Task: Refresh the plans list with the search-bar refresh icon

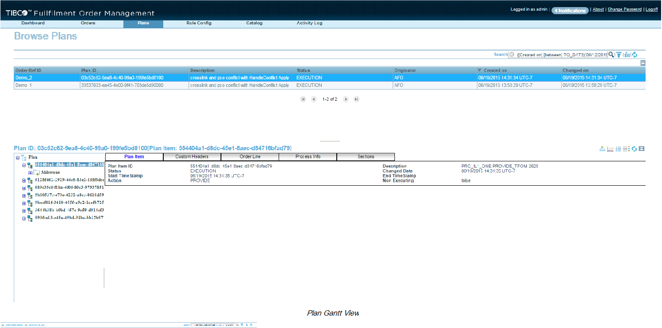Action: pos(634,55)
